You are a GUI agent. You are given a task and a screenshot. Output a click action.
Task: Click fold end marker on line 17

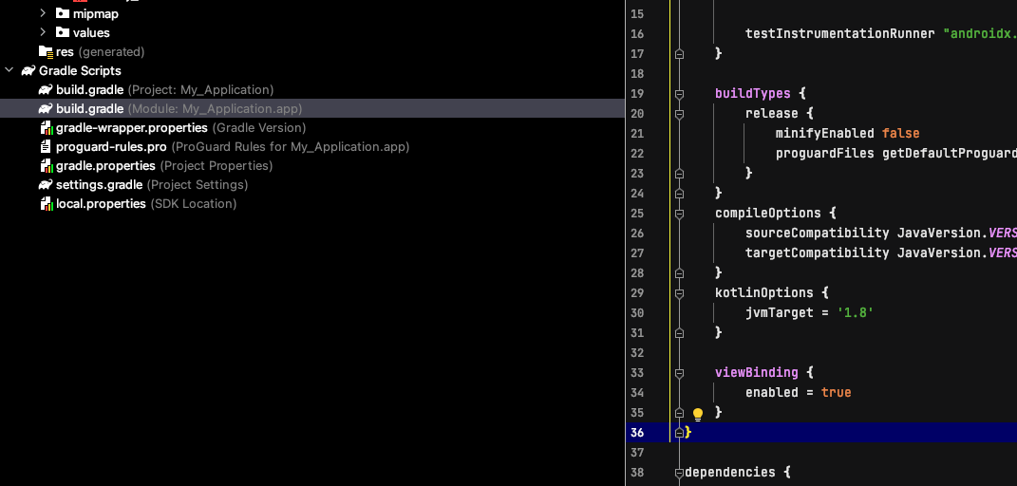pyautogui.click(x=679, y=54)
